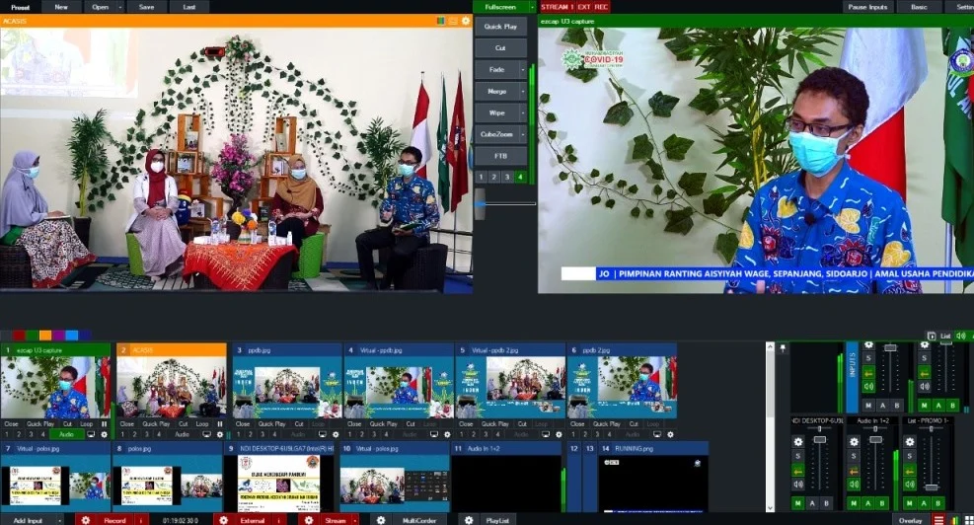Open the External output settings gear
Screen dimensions: 974x525
223,520
